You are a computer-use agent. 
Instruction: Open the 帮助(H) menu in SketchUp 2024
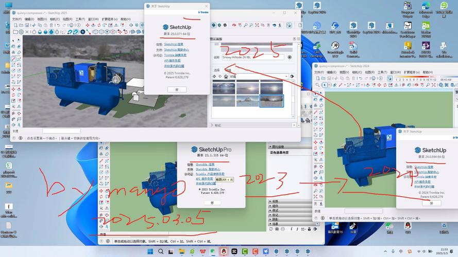(x=428, y=72)
